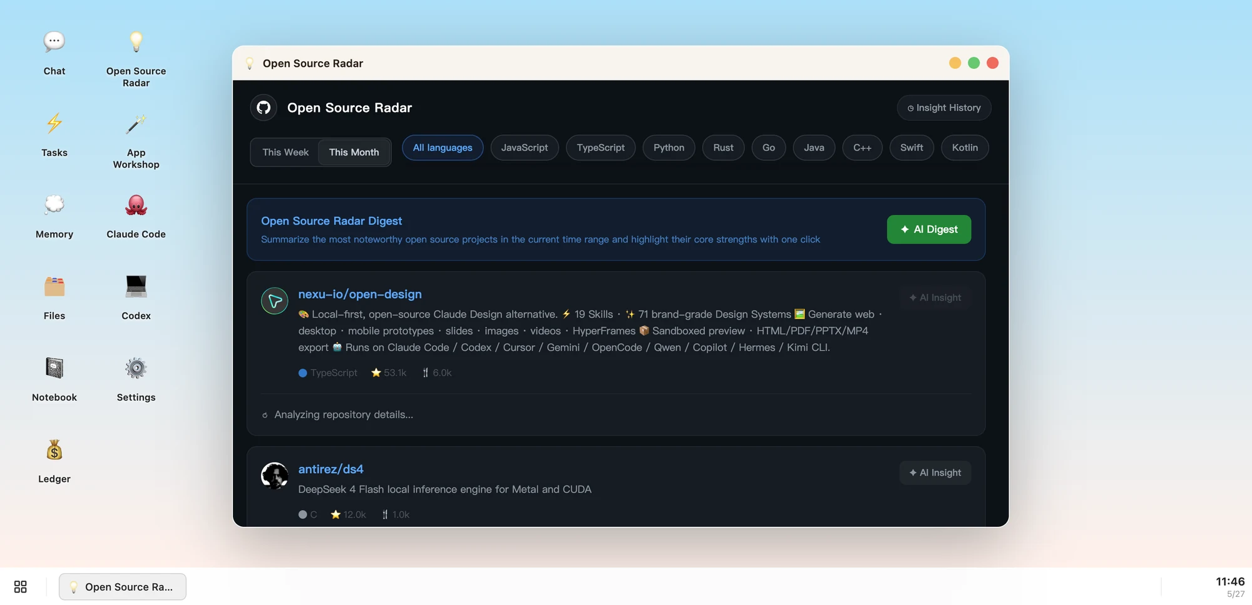Open the Chat desktop icon
Screen dimensions: 1252x605
click(54, 42)
